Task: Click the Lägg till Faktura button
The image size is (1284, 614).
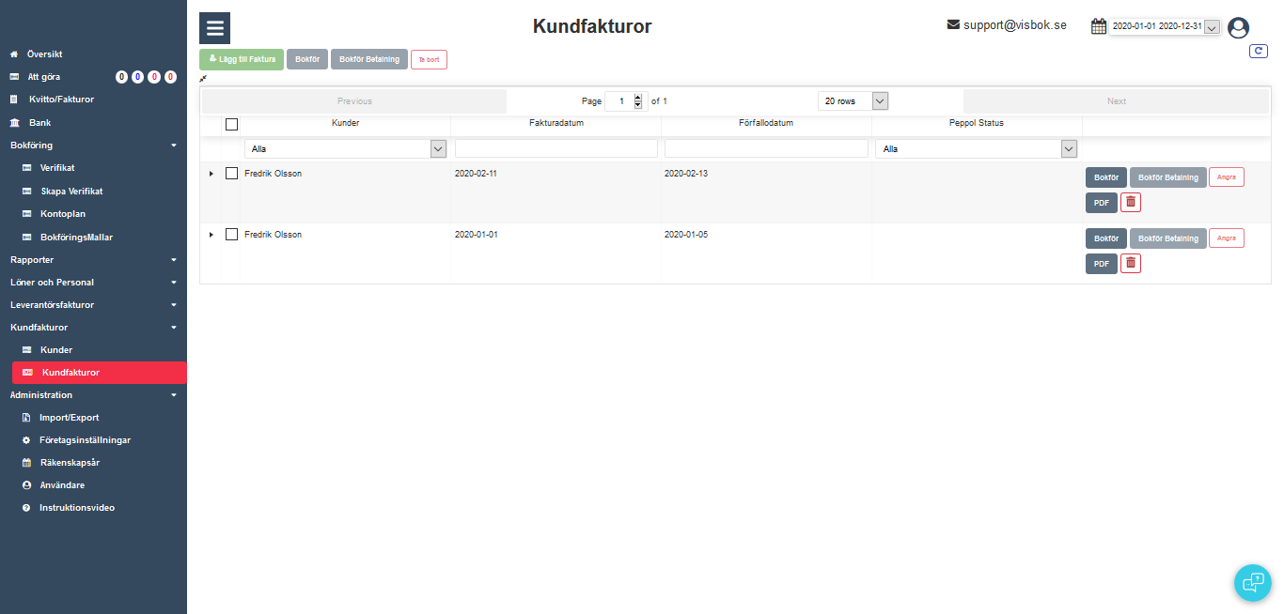Action: (x=242, y=59)
